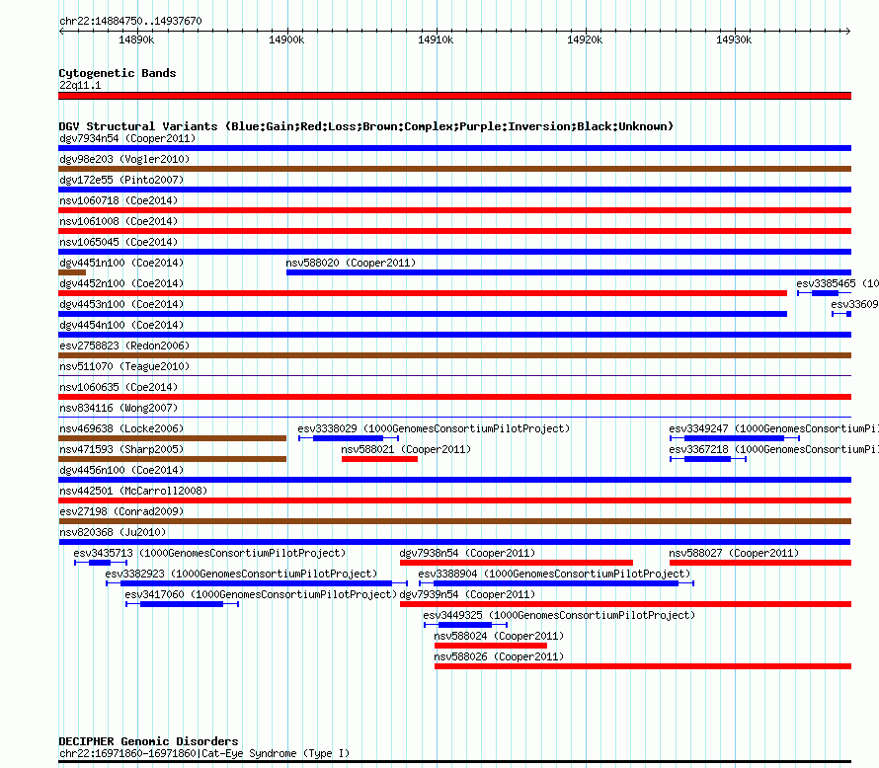Click the red nsv588021 loss bar
This screenshot has width=879, height=768.
(379, 459)
